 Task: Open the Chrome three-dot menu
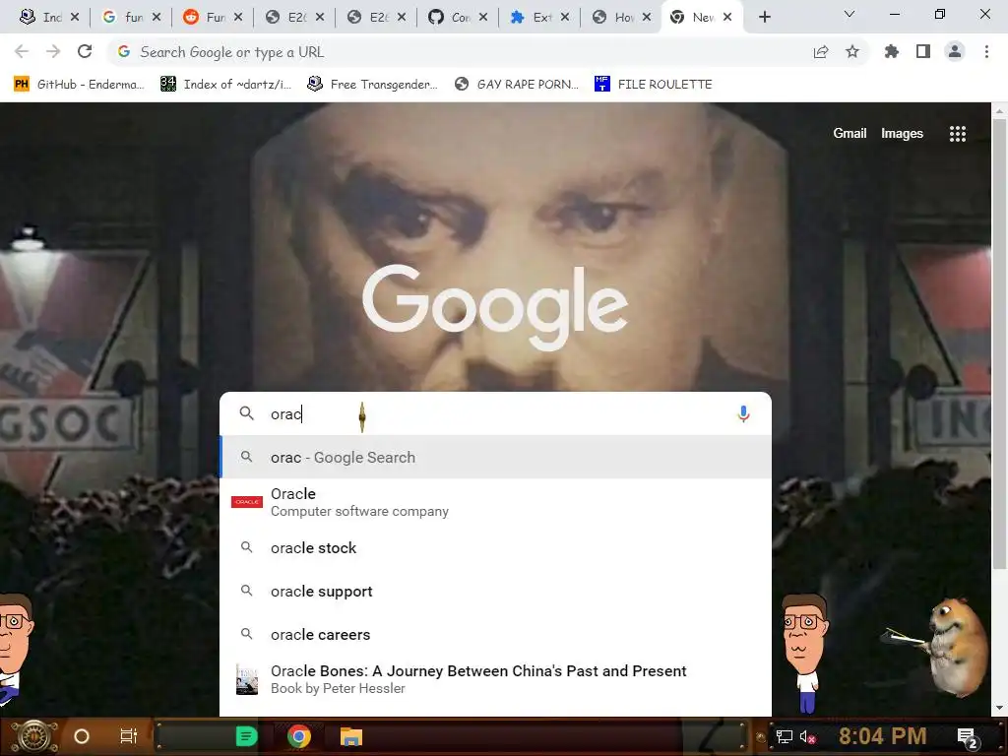(986, 51)
